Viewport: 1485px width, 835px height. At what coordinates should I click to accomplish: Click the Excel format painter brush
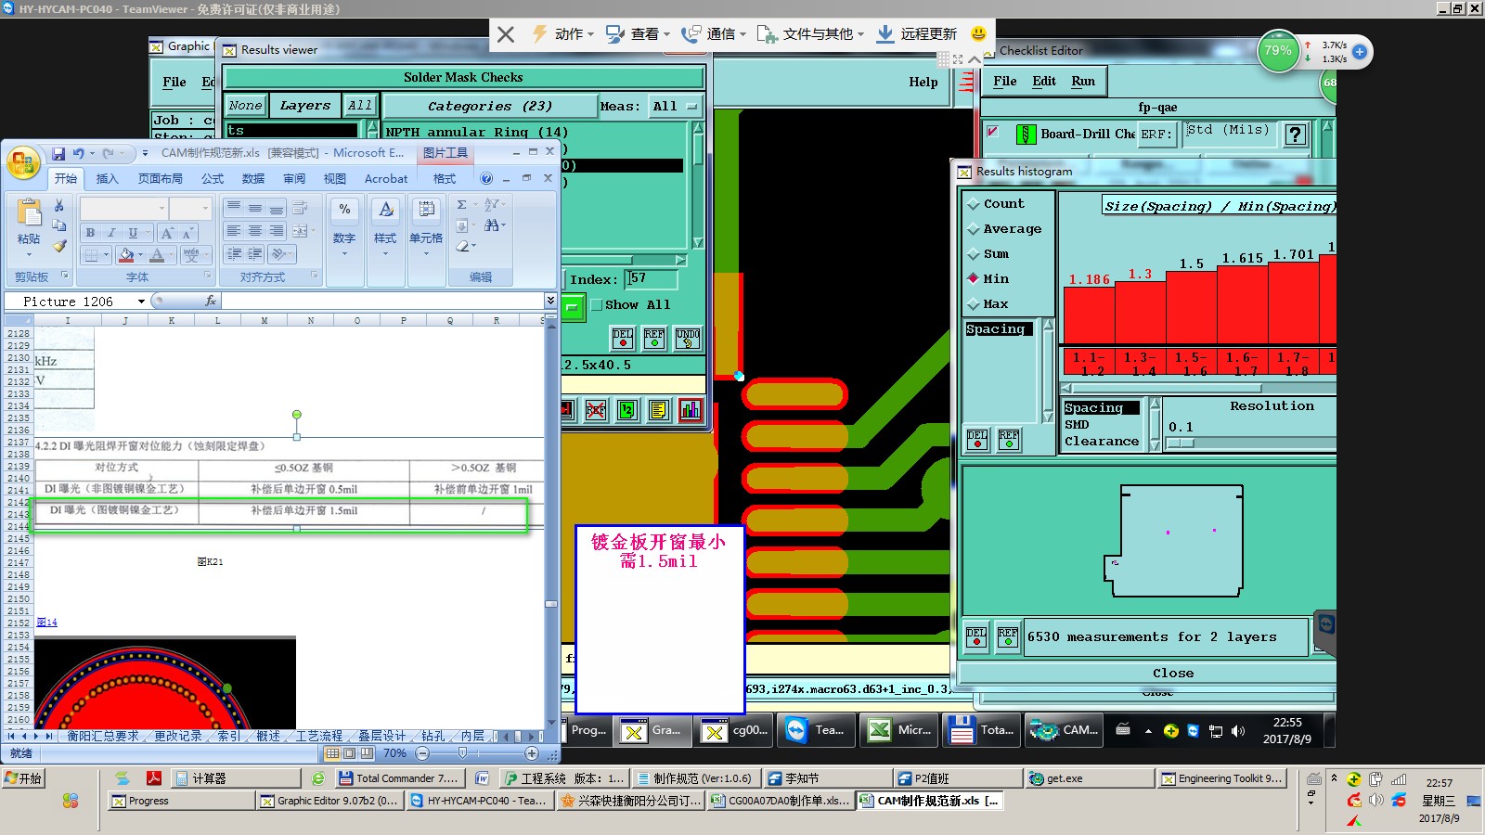[x=59, y=246]
